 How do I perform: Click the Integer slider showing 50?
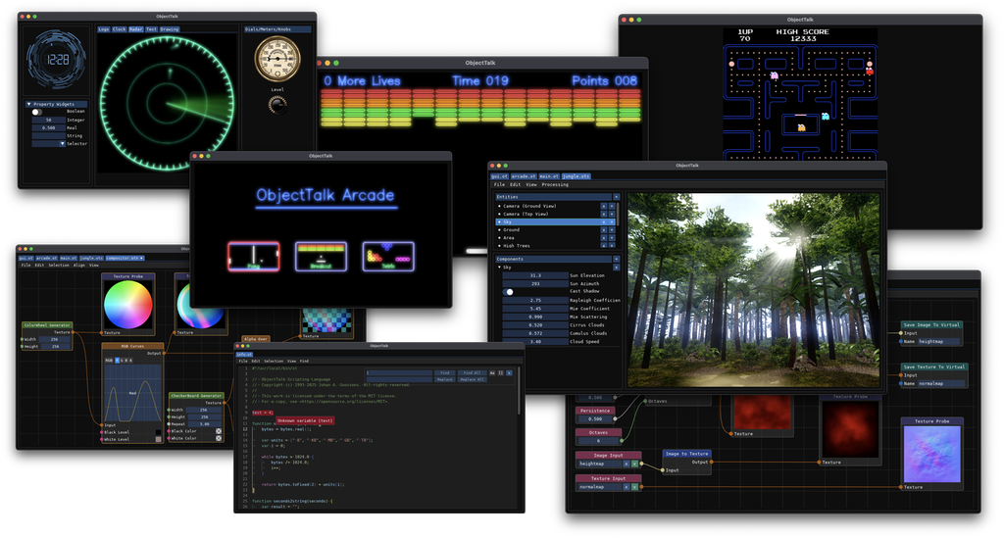pos(49,120)
